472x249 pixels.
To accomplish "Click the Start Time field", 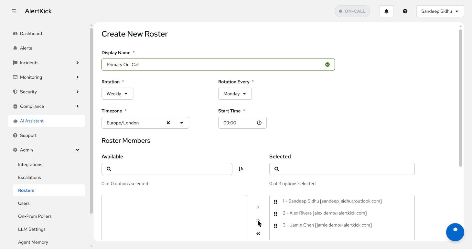I will [242, 123].
